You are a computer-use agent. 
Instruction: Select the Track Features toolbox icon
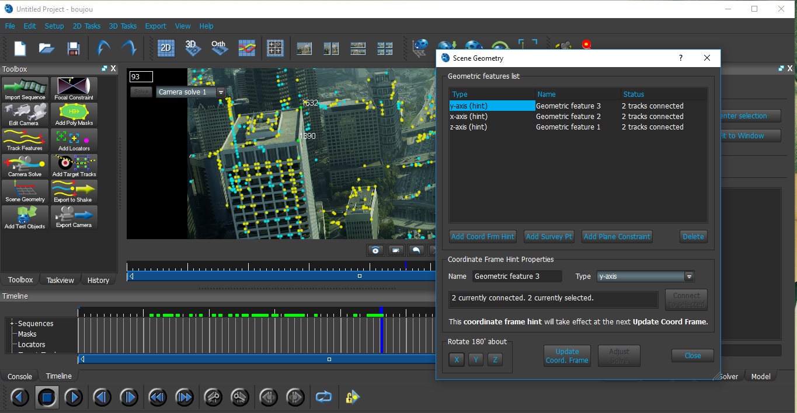tap(25, 140)
